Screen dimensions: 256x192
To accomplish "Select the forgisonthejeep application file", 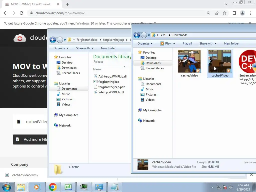I will click(109, 82).
